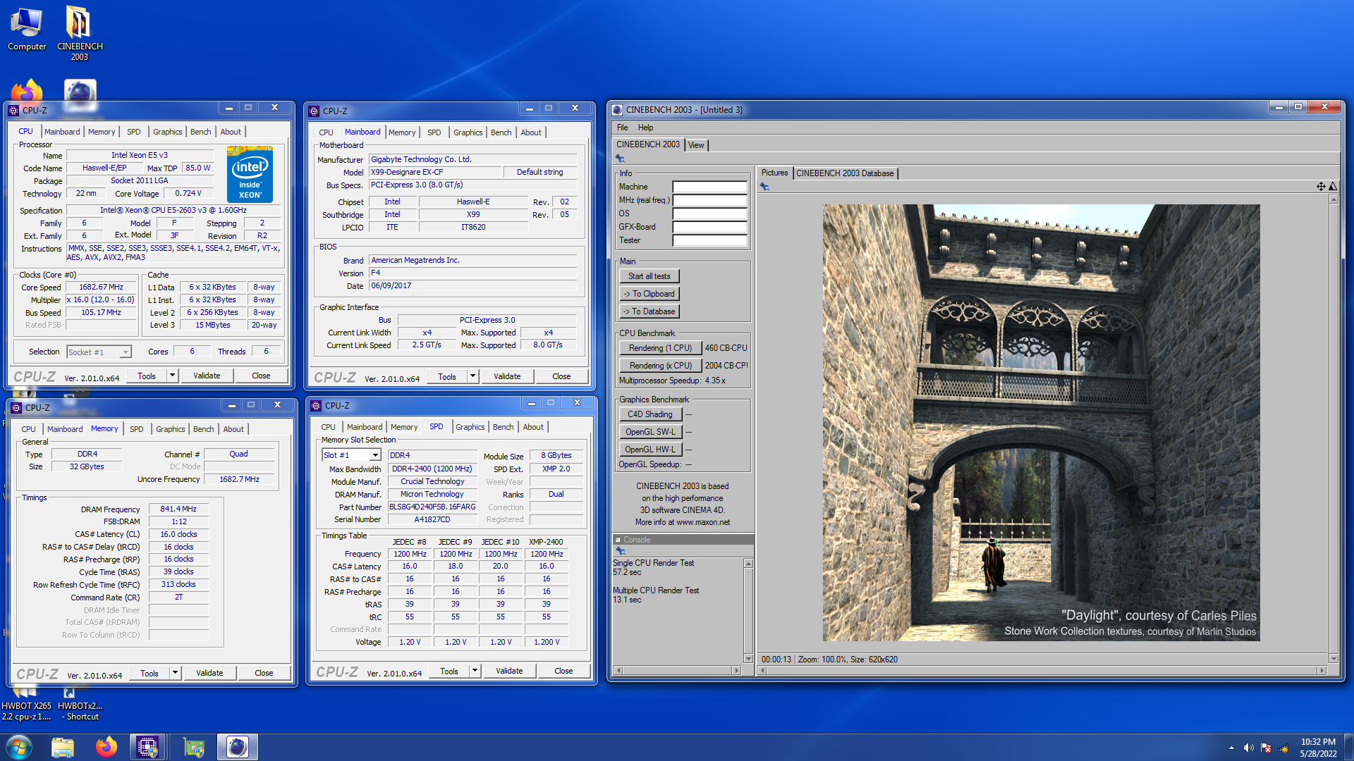Expand Tools arrow in the CPU-Z CPU window
This screenshot has width=1354, height=761.
(172, 376)
